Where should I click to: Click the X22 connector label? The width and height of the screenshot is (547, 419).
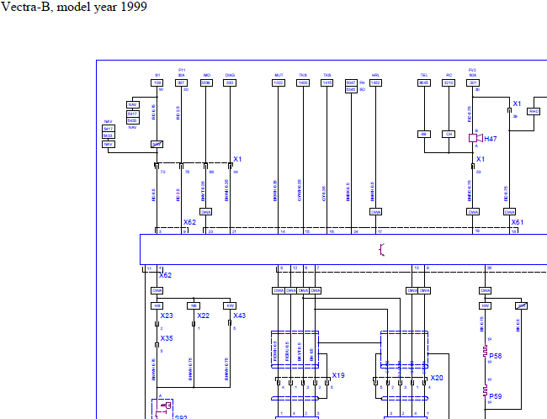coord(204,316)
